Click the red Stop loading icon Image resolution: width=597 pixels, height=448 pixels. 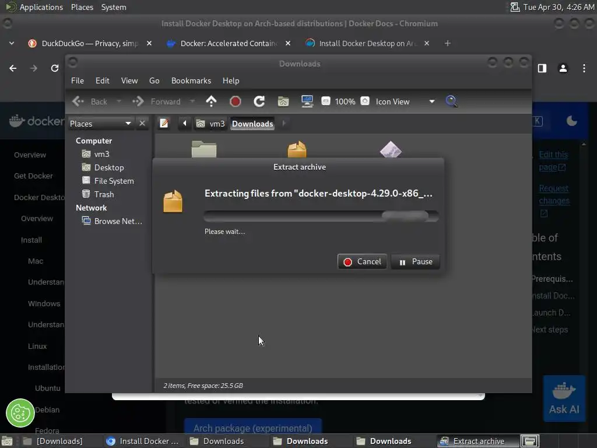[x=236, y=101]
